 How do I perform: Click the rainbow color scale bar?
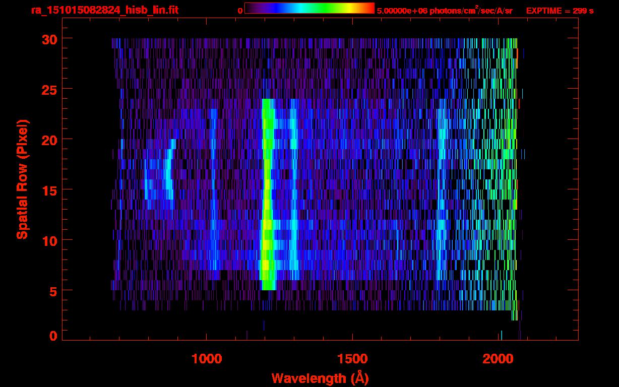(x=309, y=9)
